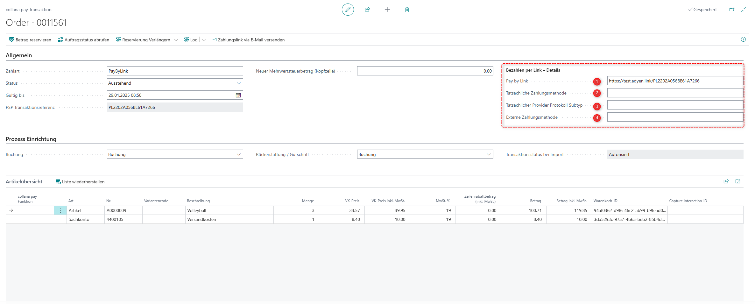Click the Versandkosten description cell

point(229,219)
